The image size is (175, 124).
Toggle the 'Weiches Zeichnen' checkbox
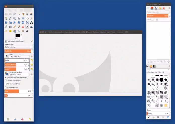6,84
